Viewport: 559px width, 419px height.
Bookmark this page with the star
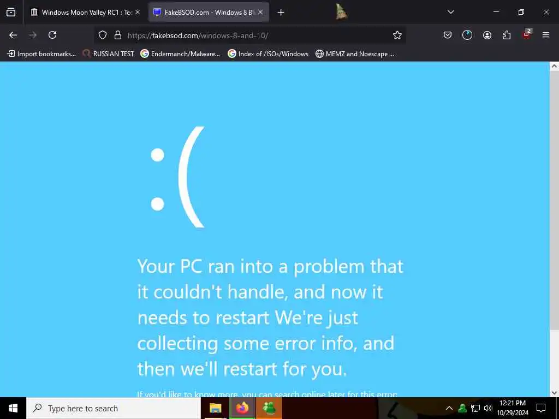tap(397, 35)
